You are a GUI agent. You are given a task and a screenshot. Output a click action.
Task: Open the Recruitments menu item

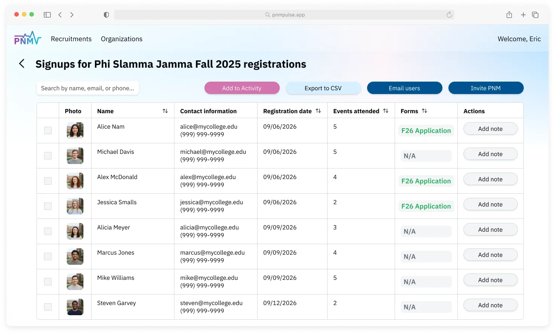click(71, 39)
